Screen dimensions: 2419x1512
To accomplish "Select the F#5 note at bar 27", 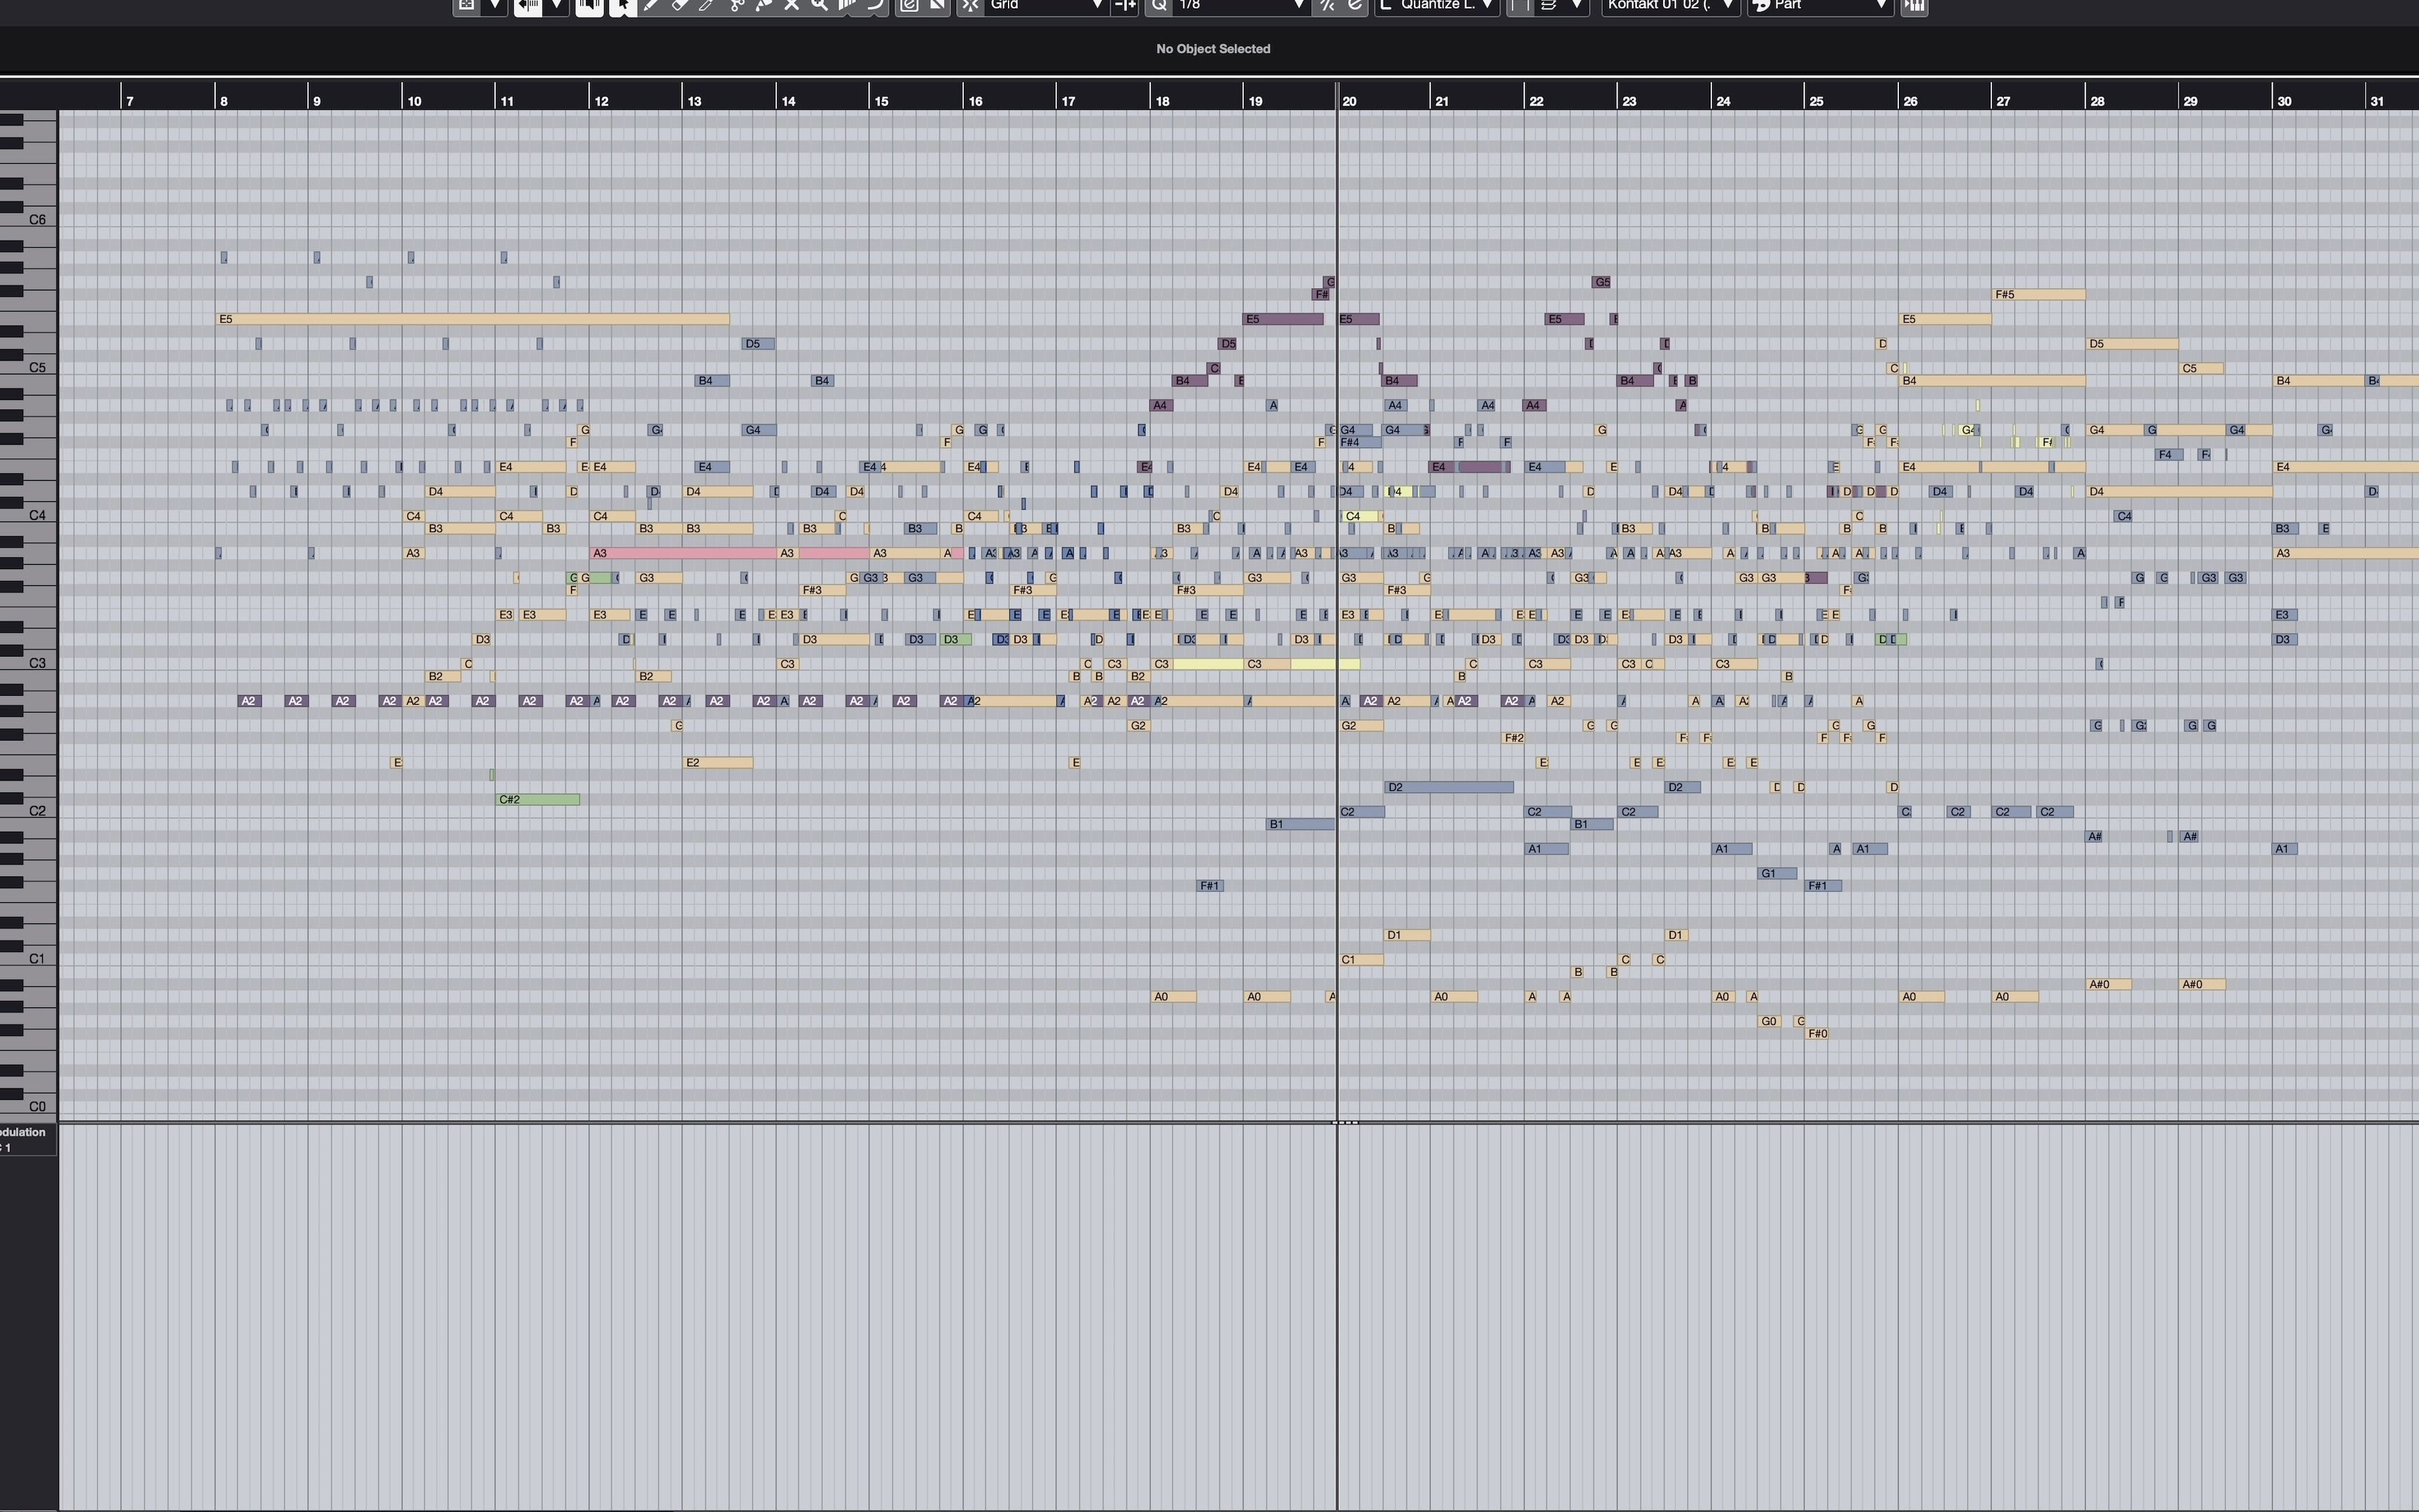I will pos(2039,294).
